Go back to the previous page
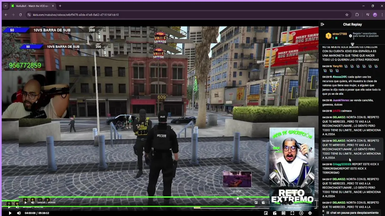This screenshot has height=216, width=385. 6,15
